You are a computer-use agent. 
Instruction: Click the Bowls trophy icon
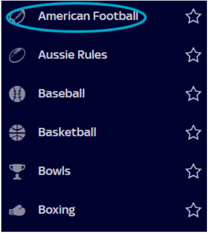(x=17, y=172)
